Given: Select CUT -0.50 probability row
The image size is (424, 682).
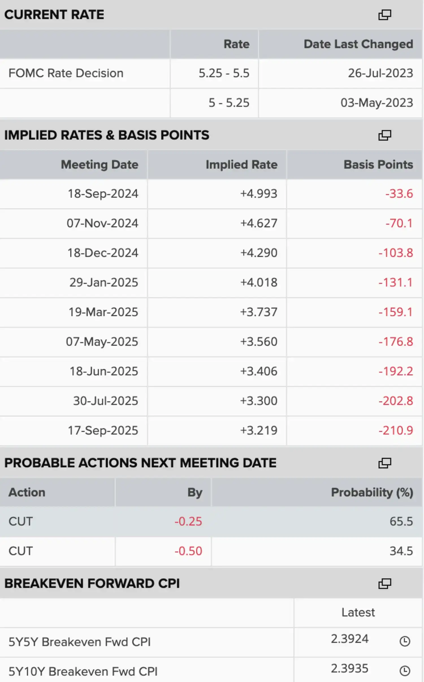Looking at the screenshot, I should tap(211, 551).
